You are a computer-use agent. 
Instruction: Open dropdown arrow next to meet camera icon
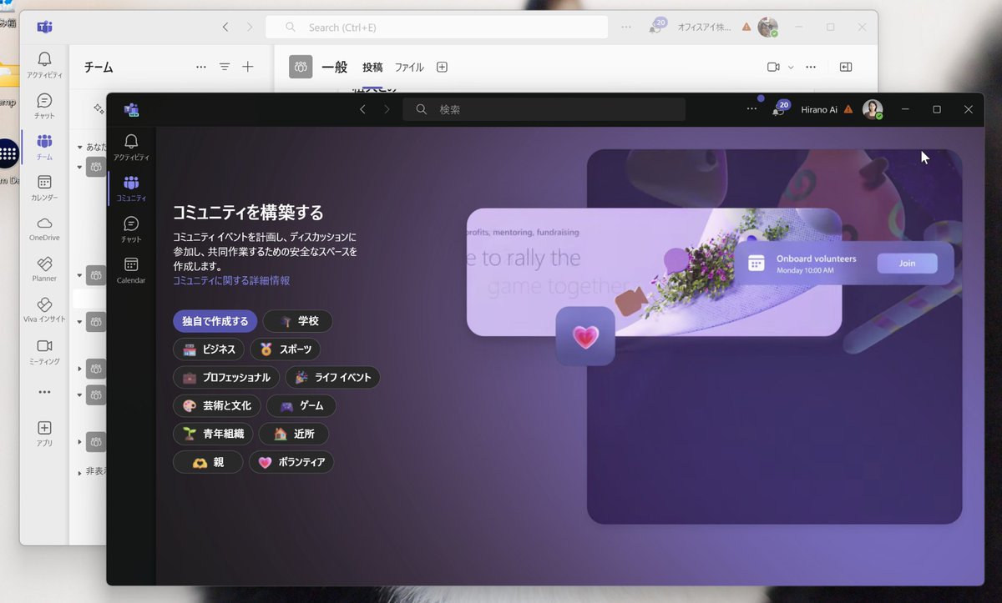(x=791, y=67)
